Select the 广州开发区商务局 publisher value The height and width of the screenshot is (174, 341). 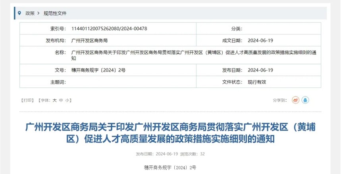pyautogui.click(x=89, y=40)
